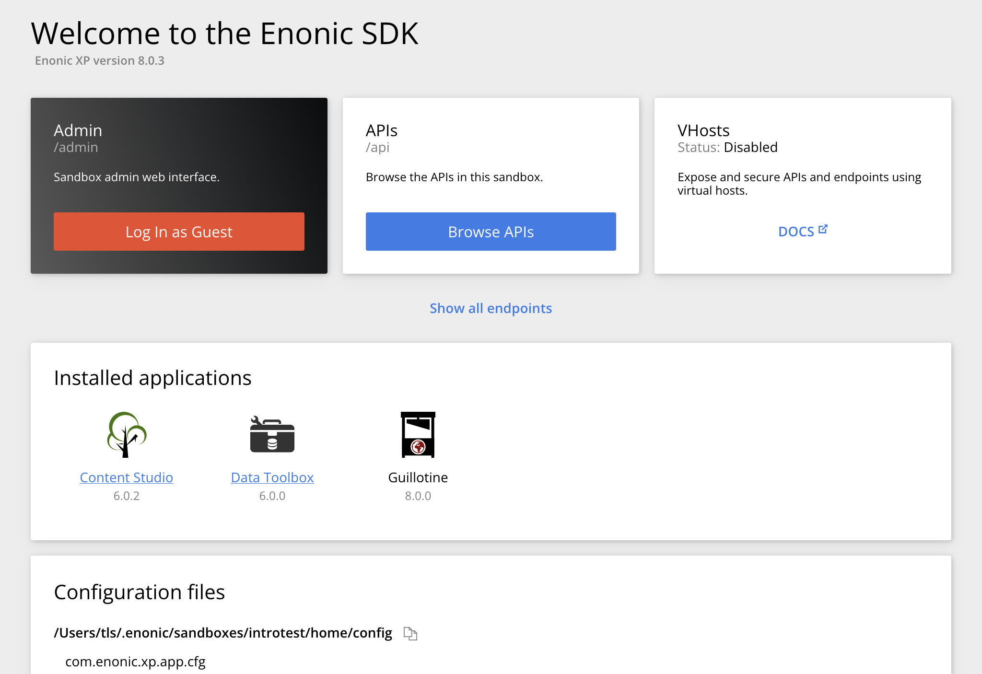The height and width of the screenshot is (674, 982).
Task: Click the Welcome to the Enonic SDK title
Action: (225, 34)
